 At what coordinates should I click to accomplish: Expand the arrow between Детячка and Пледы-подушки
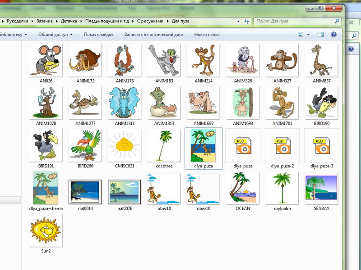tap(81, 21)
